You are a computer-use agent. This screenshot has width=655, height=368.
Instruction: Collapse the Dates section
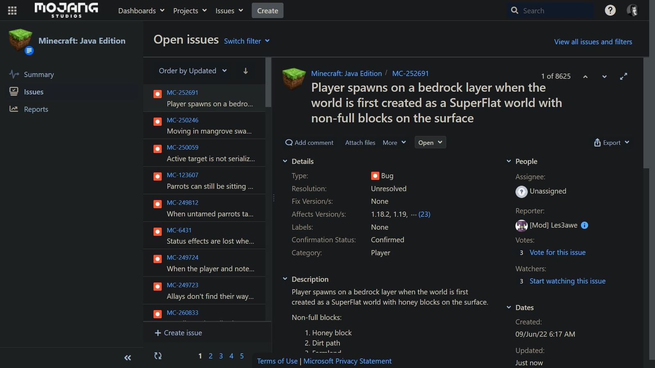[x=509, y=307]
